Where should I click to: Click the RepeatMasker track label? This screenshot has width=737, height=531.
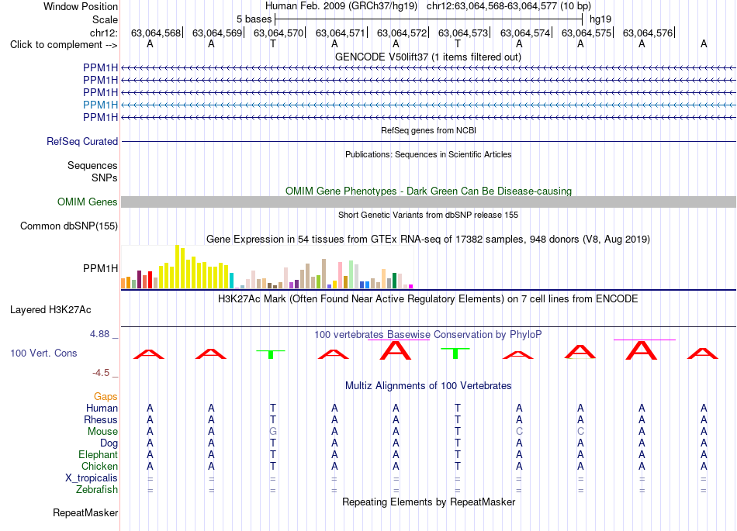[x=85, y=512]
